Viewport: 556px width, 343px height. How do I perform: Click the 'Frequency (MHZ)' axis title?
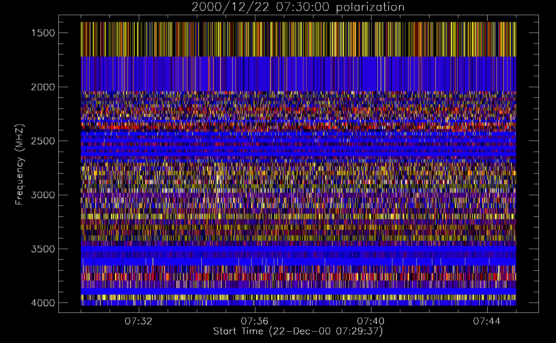(20, 164)
